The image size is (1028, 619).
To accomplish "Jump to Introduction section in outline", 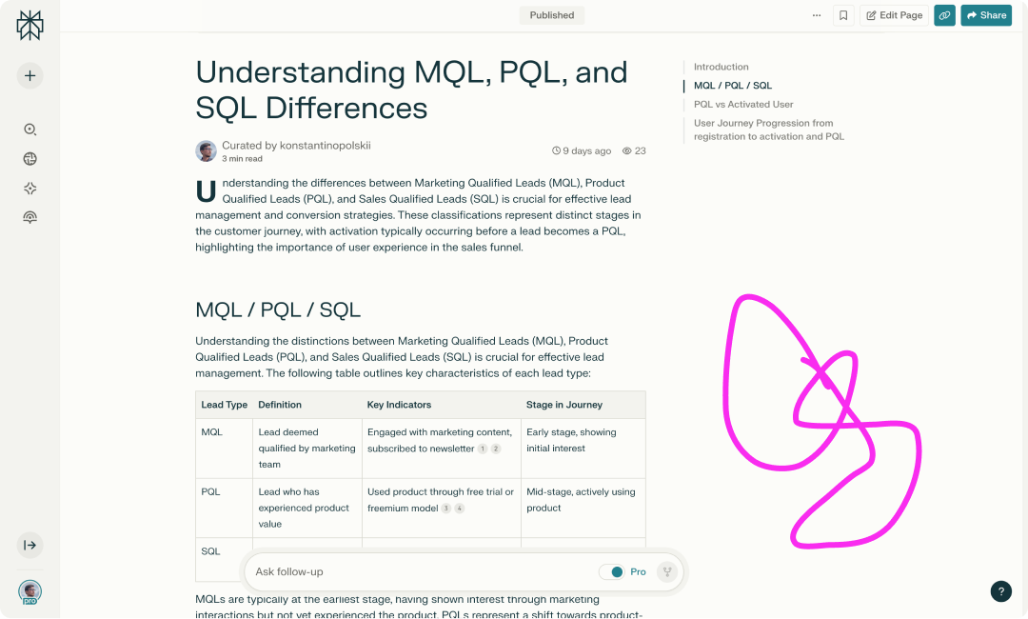I will 721,67.
